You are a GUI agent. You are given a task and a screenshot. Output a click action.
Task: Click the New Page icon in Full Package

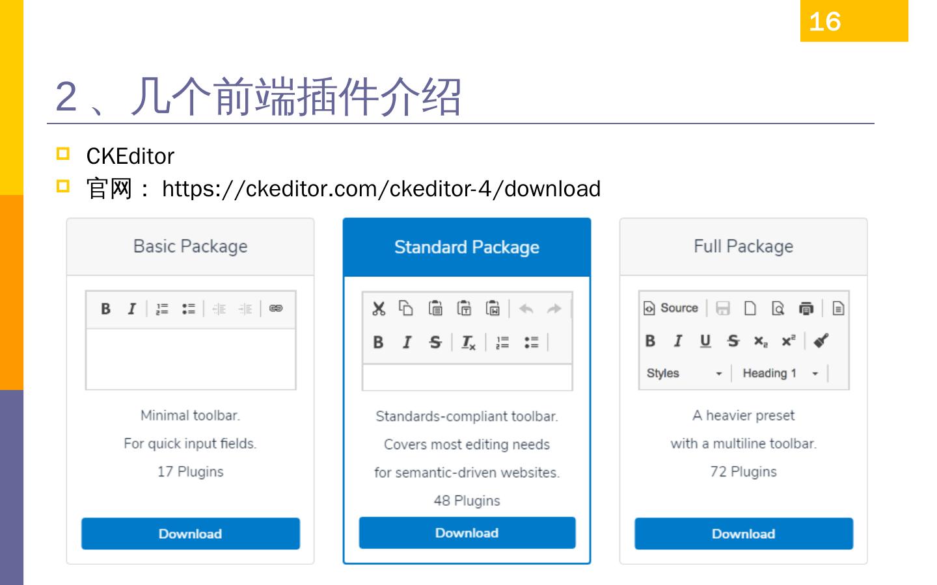click(750, 308)
